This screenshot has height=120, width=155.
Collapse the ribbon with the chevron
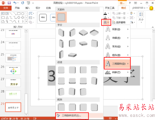[x=153, y=27]
